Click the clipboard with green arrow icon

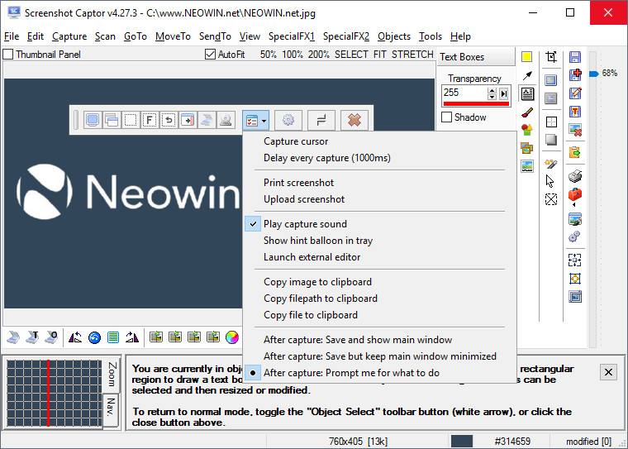(x=575, y=152)
